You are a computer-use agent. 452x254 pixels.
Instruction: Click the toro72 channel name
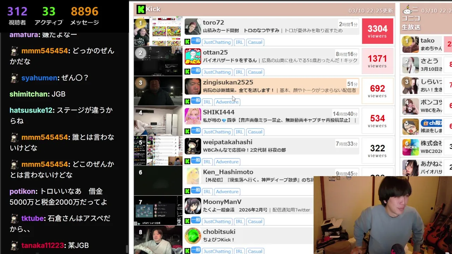[213, 22]
